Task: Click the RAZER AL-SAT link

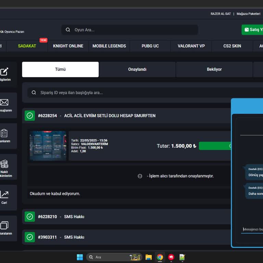Action: pyautogui.click(x=221, y=14)
